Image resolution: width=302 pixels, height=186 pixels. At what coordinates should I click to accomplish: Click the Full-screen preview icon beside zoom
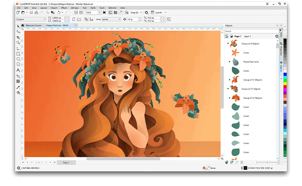pyautogui.click(x=104, y=13)
